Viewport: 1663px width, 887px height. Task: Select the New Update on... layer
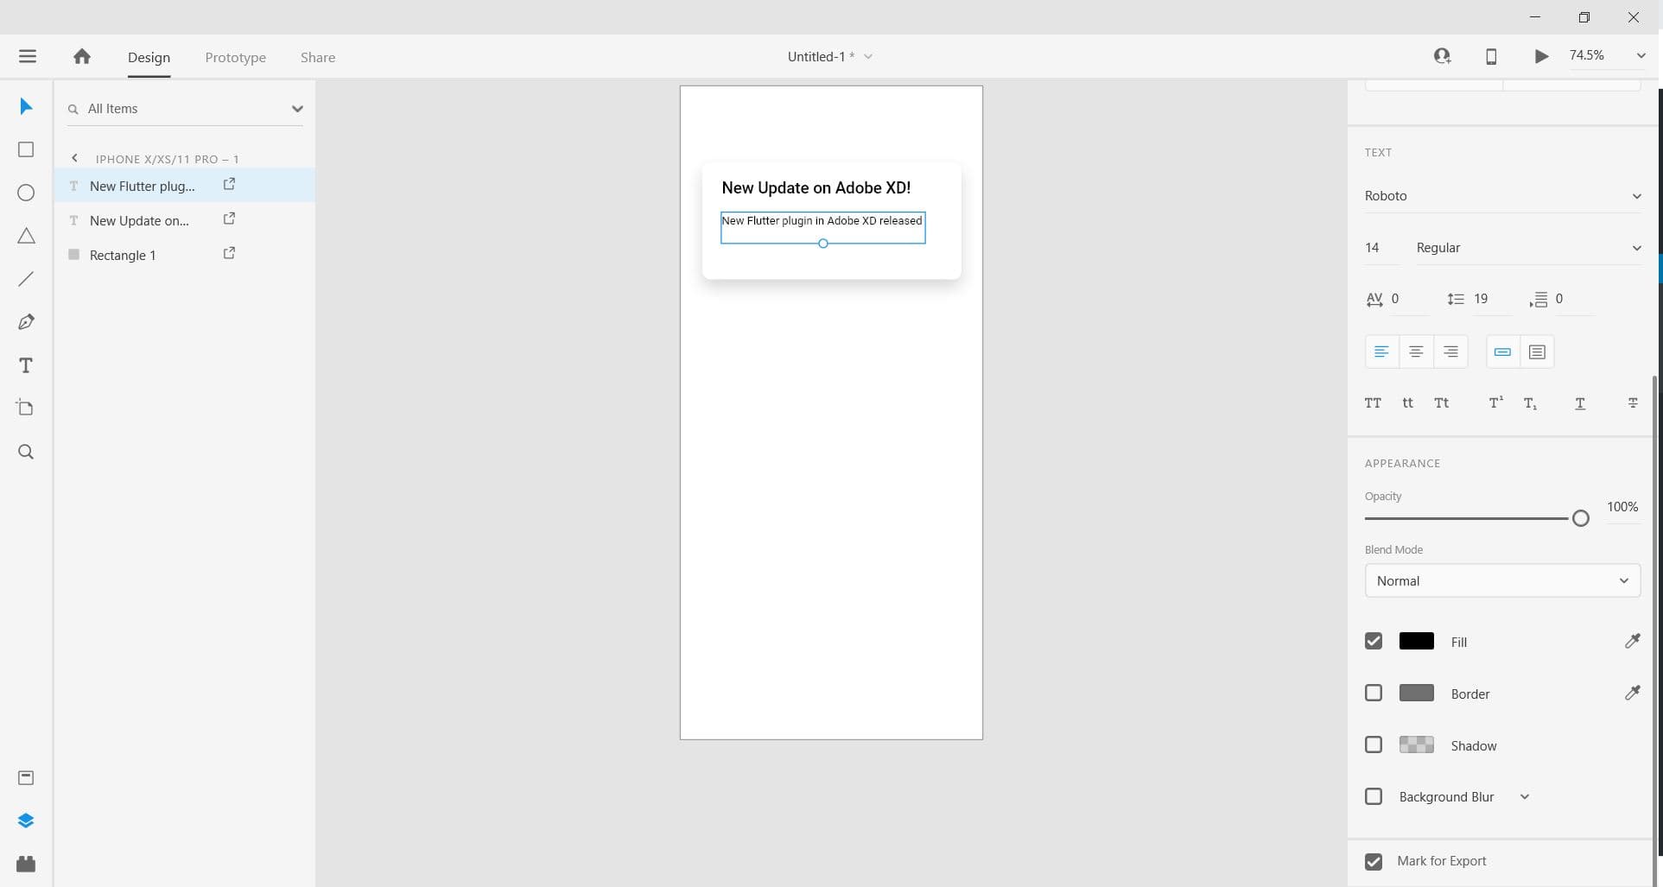(x=138, y=220)
